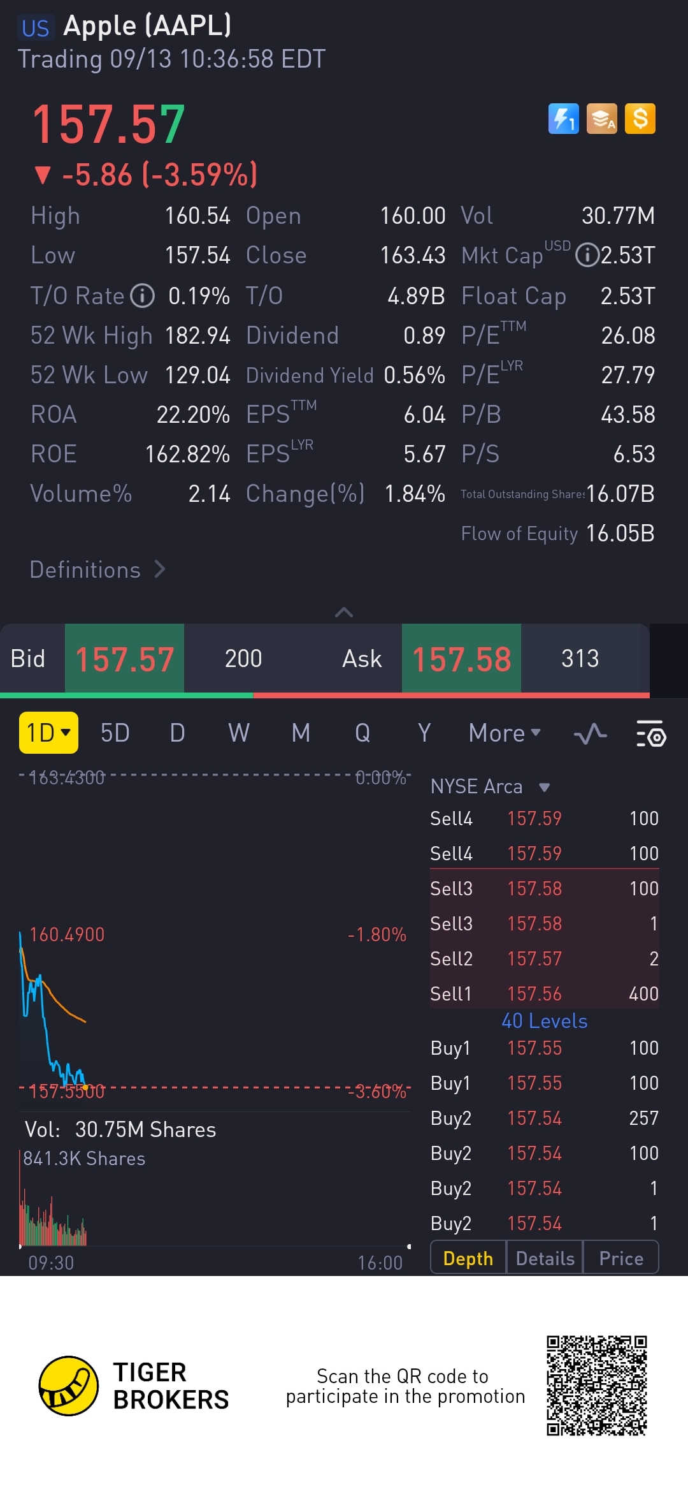
Task: Tap the T/O Rate info icon
Action: (142, 296)
